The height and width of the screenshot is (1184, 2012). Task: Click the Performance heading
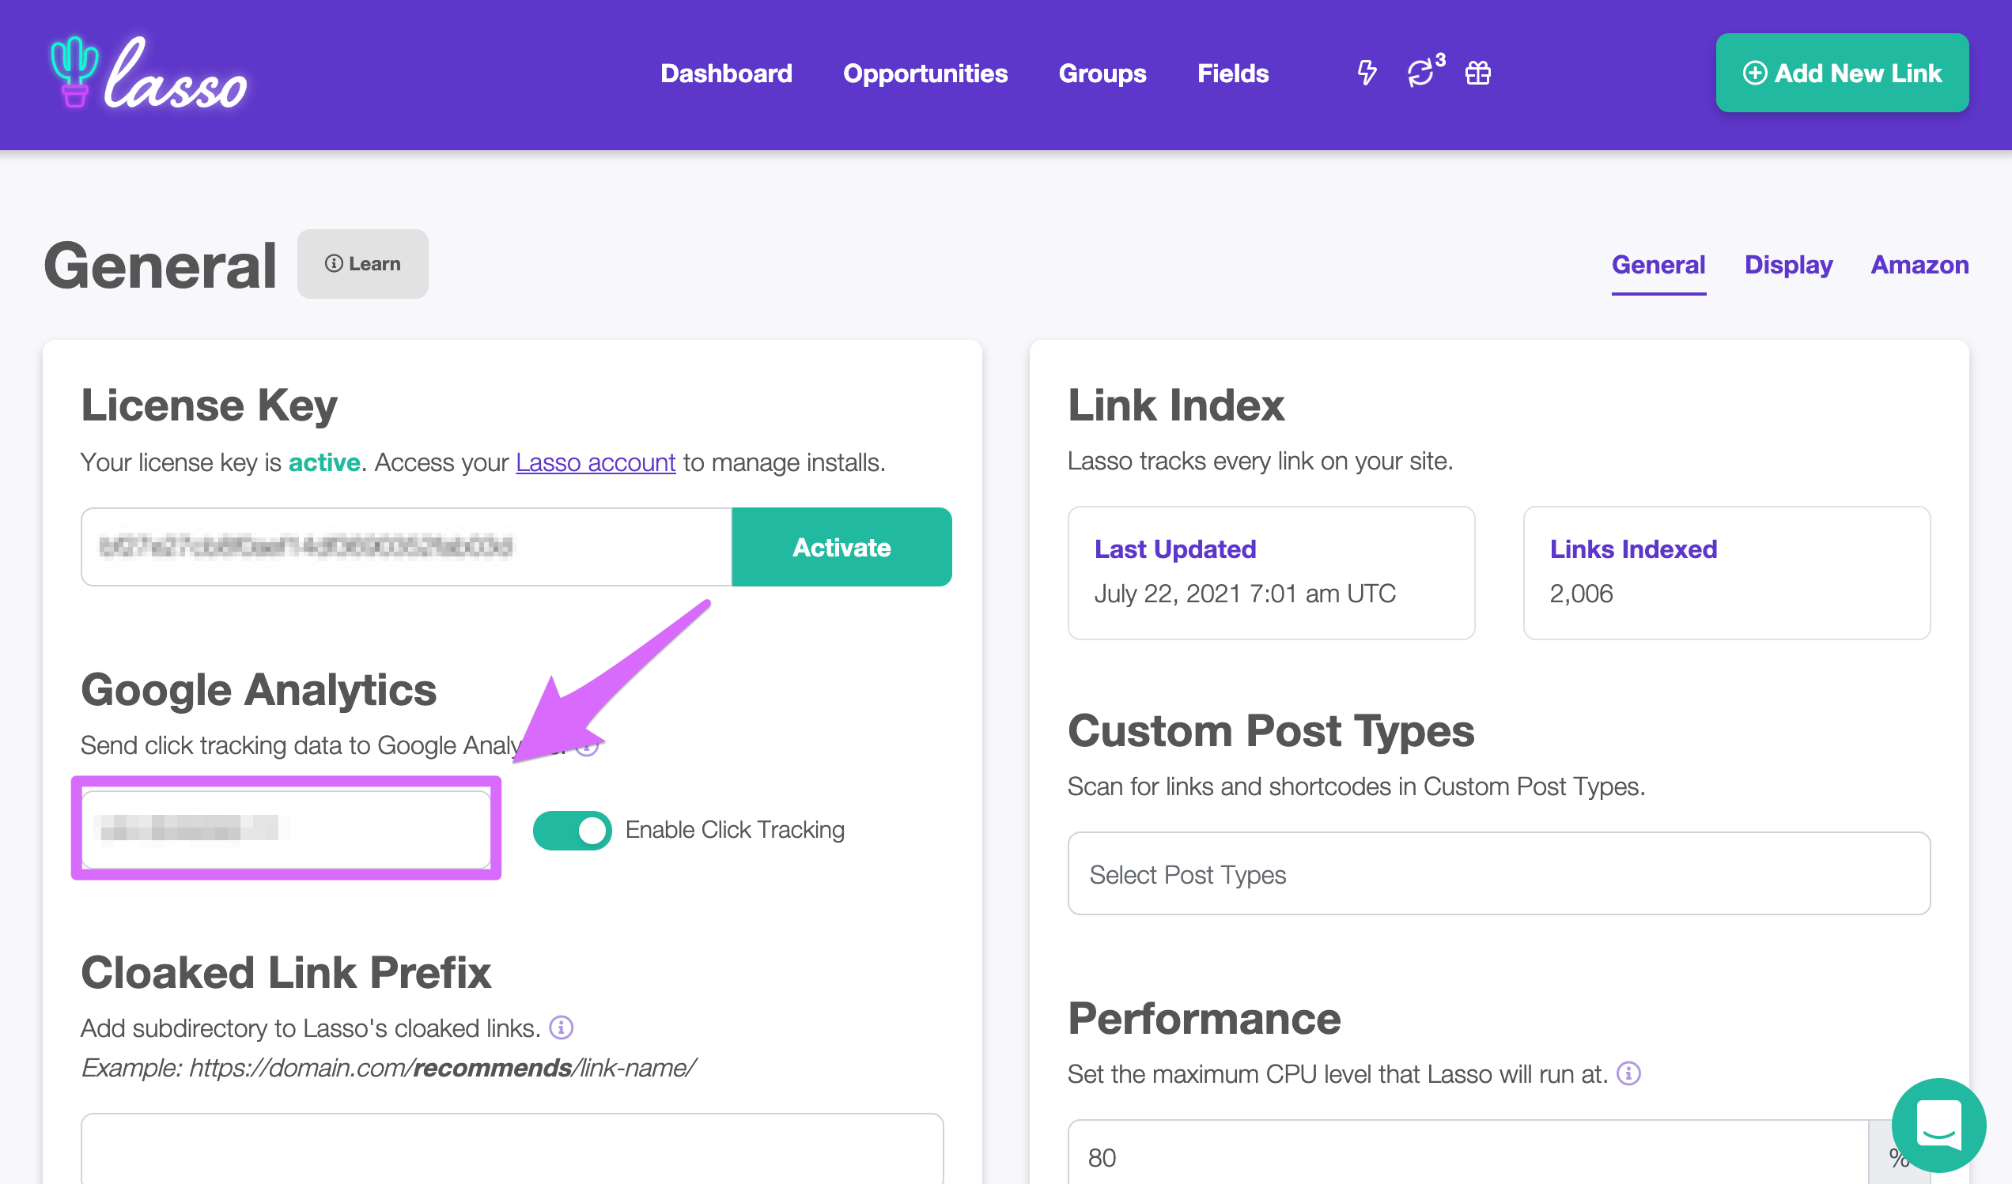[x=1204, y=1019]
